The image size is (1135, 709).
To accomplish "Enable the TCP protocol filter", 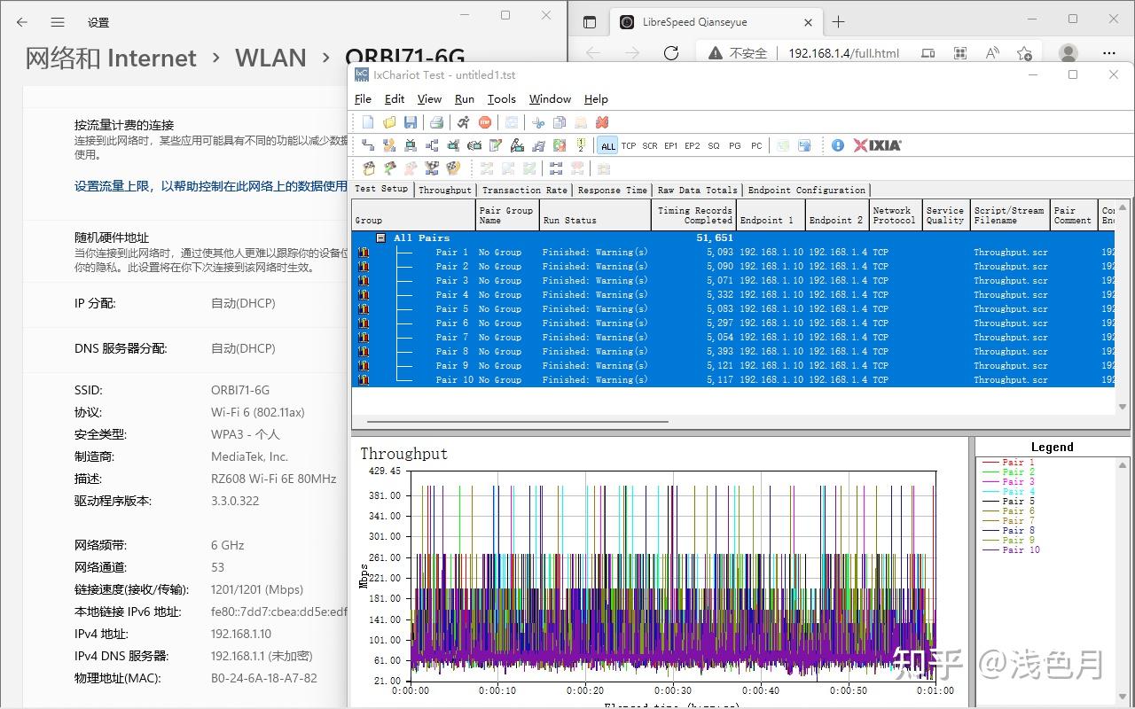I will click(630, 145).
